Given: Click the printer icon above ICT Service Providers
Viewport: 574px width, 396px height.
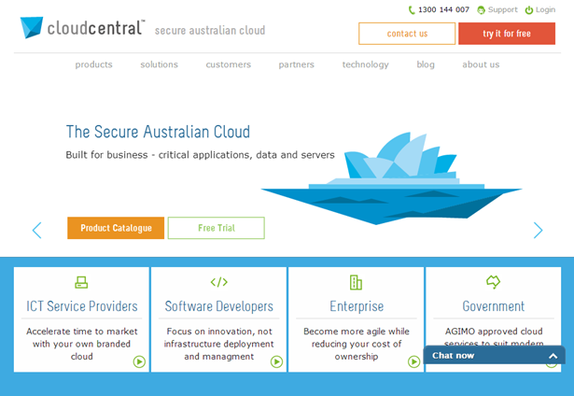Looking at the screenshot, I should click(81, 282).
